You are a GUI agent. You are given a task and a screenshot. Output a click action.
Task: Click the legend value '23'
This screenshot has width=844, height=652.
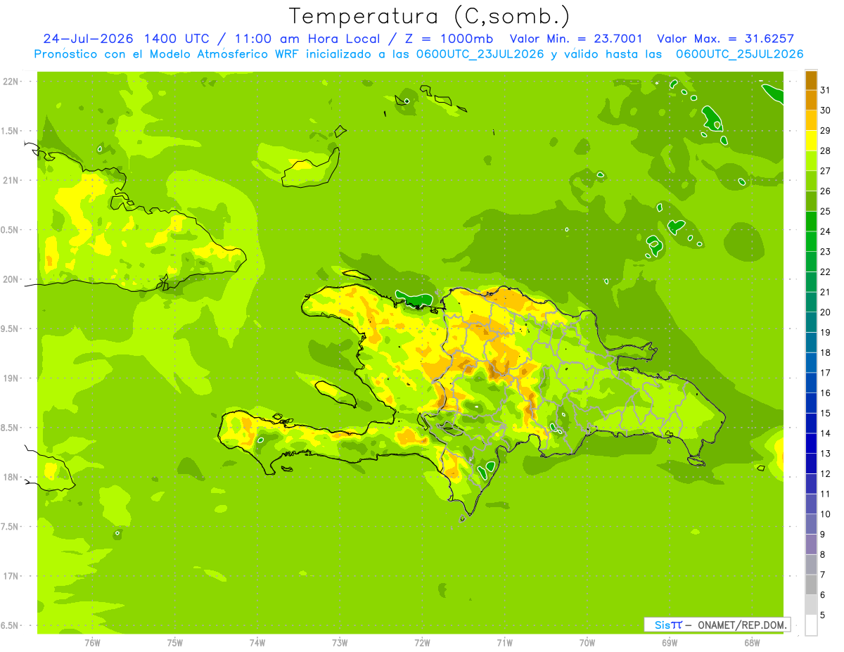(x=825, y=252)
